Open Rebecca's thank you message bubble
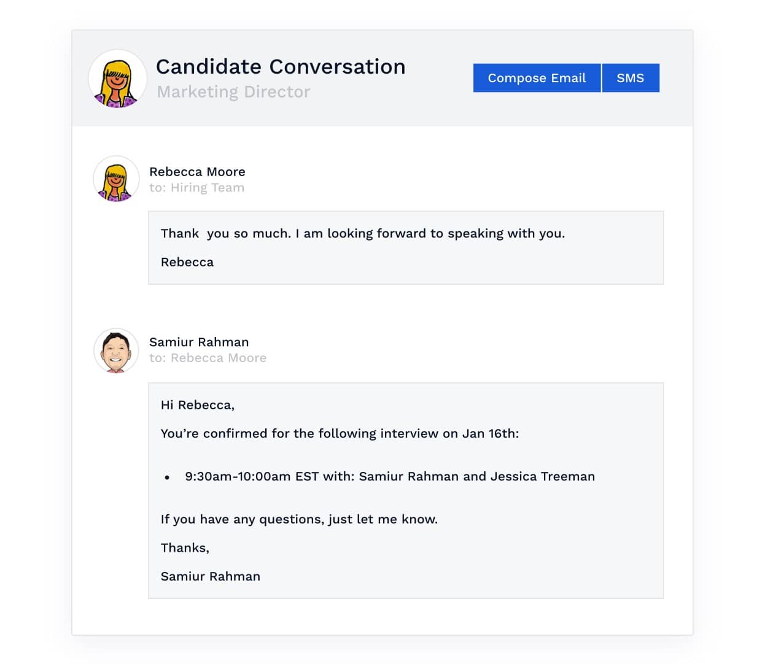Screen dimensions: 765x664 [x=405, y=247]
